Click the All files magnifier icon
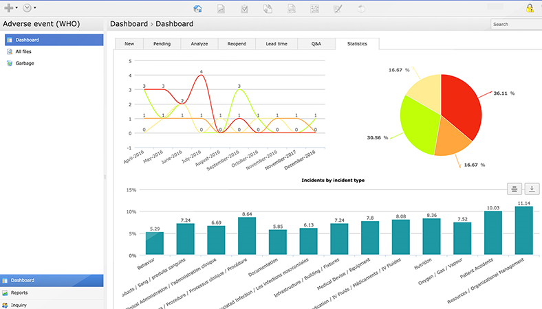 [10, 51]
